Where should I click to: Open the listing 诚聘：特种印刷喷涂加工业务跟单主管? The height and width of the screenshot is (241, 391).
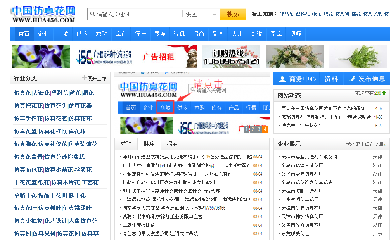(163, 217)
